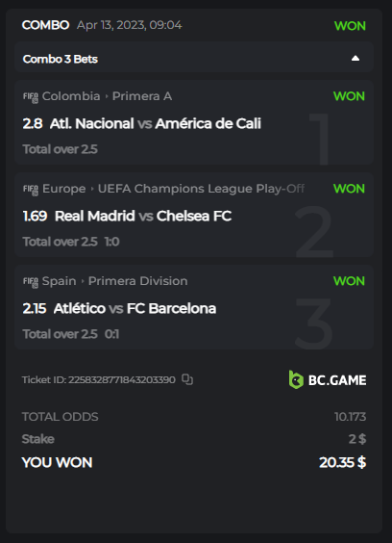Select the Colombia Primera A league label
This screenshot has width=392, height=543.
click(107, 96)
